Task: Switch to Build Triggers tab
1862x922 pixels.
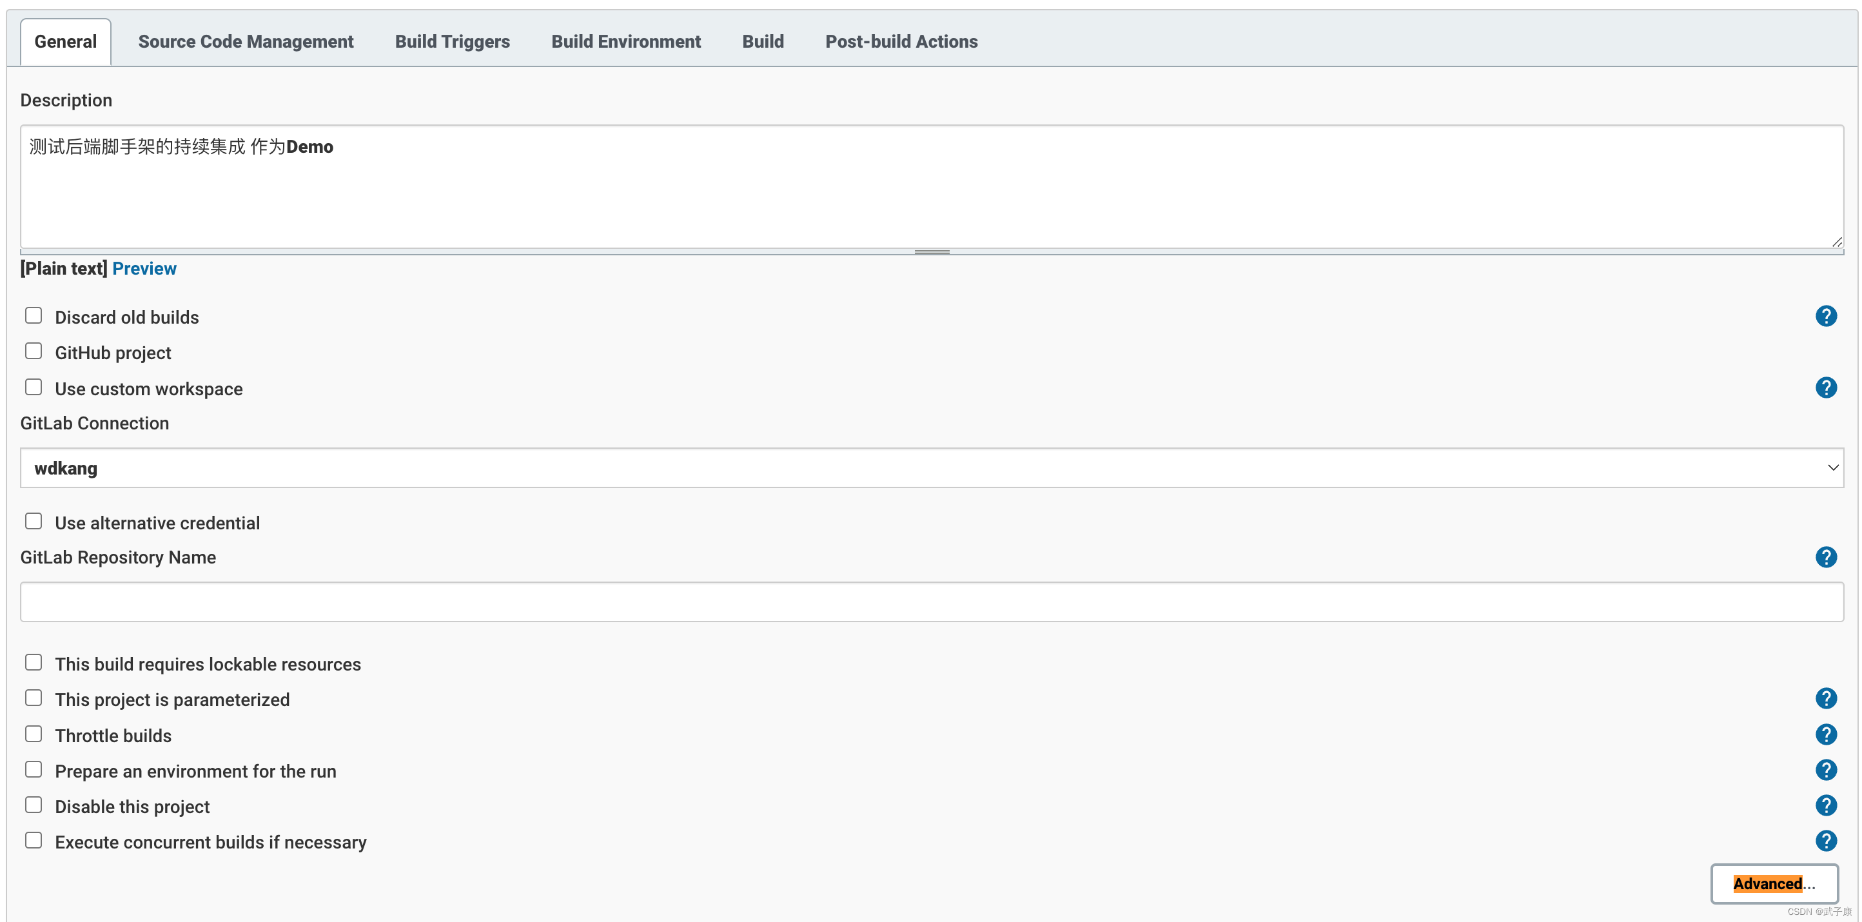Action: [x=453, y=41]
